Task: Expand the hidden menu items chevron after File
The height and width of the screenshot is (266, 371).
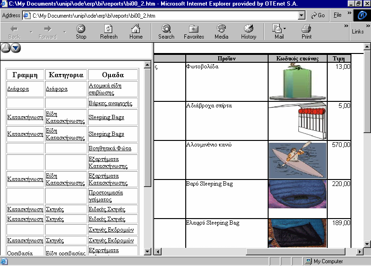Action: pos(349,13)
